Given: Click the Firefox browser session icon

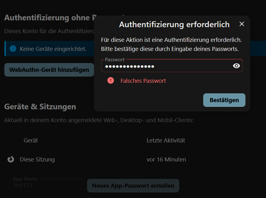Looking at the screenshot, I should 11,160.
